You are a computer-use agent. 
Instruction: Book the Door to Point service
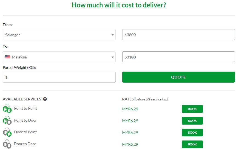pos(192,133)
